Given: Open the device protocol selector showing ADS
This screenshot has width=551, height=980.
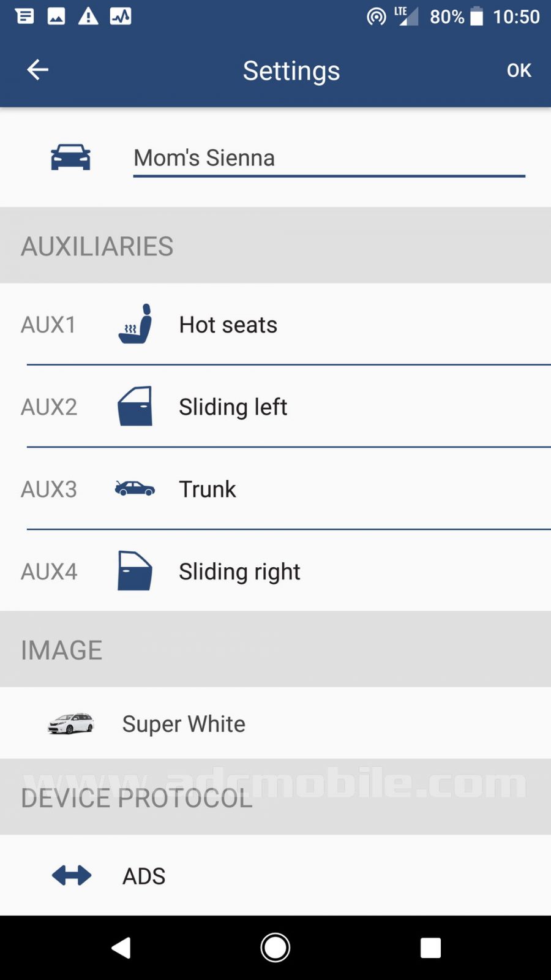Looking at the screenshot, I should 275,876.
